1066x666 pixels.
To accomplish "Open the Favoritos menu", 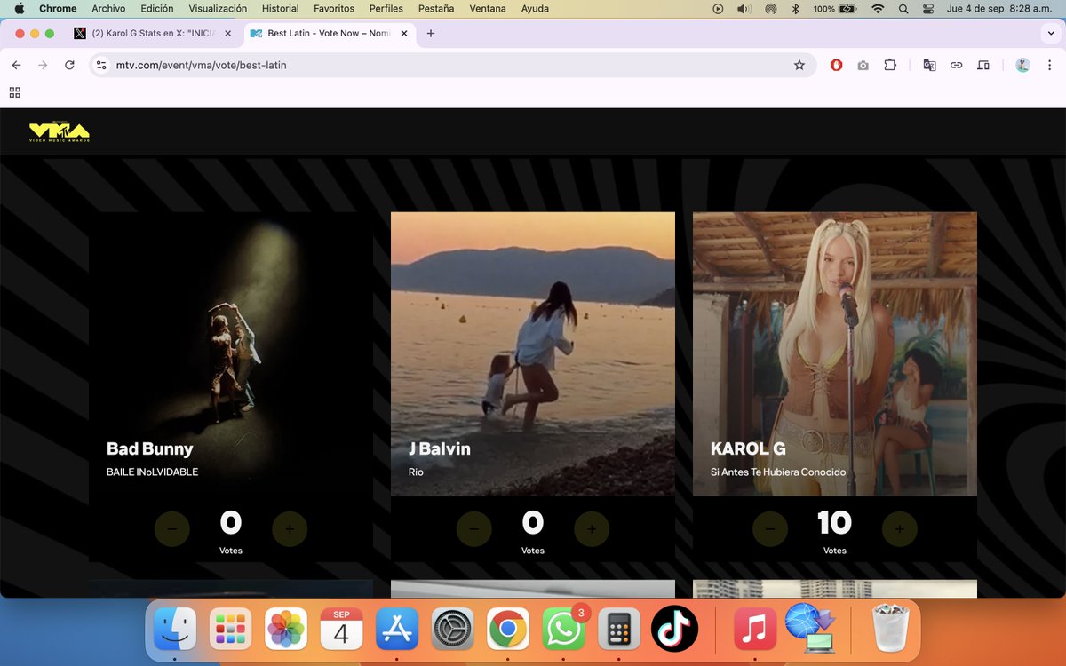I will (x=334, y=8).
